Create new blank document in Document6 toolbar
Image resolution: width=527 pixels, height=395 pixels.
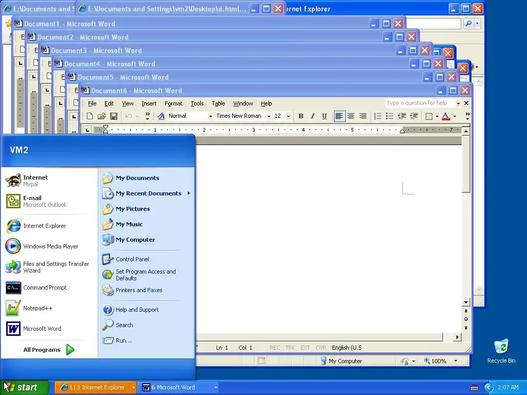point(90,116)
